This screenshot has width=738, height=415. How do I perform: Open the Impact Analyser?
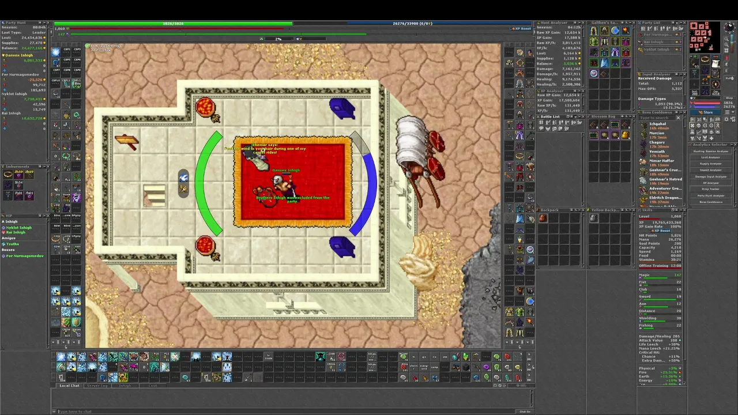coord(711,170)
